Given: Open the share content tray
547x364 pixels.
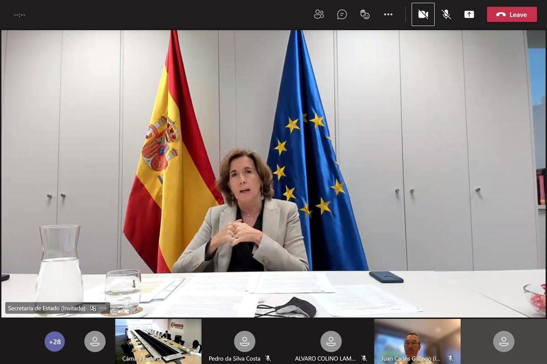Looking at the screenshot, I should tap(469, 15).
